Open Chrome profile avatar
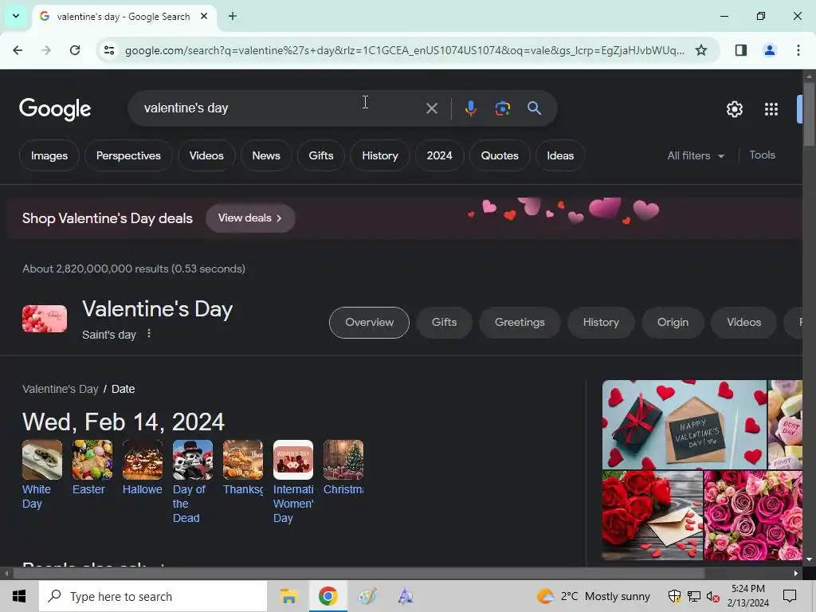Image resolution: width=816 pixels, height=612 pixels. tap(769, 50)
